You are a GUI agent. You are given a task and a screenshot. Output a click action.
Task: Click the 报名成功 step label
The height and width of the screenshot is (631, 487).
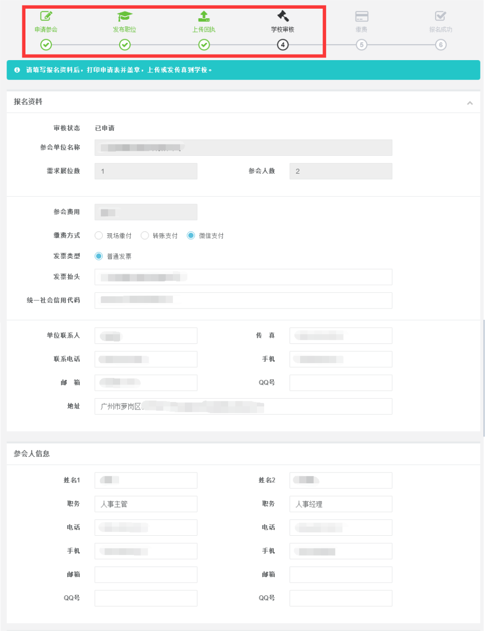pyautogui.click(x=441, y=30)
